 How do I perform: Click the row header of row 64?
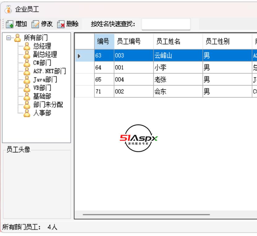point(84,68)
